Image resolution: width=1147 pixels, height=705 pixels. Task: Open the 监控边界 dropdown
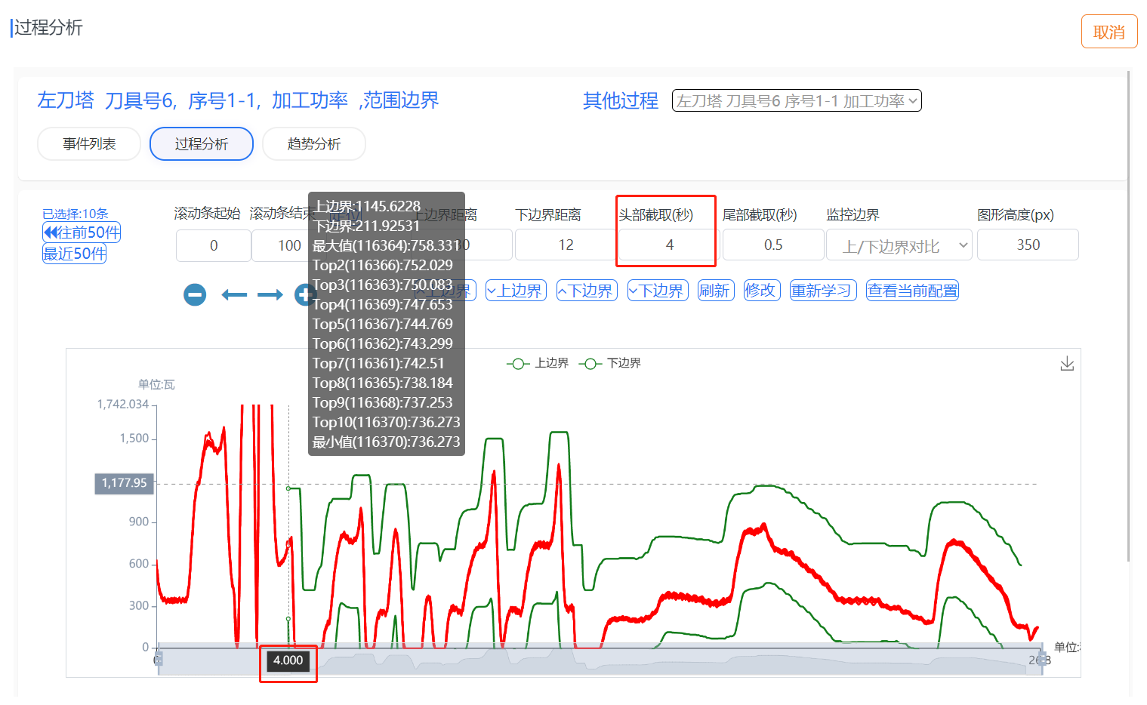(899, 245)
